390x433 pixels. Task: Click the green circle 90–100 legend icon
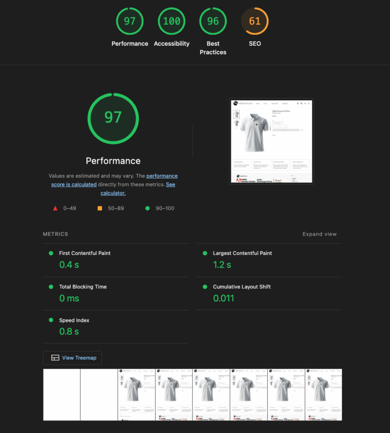(x=148, y=208)
